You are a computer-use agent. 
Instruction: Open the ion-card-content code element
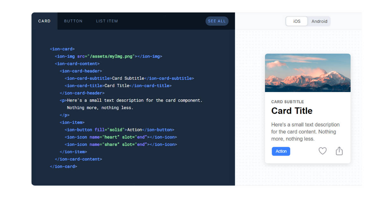click(x=77, y=63)
